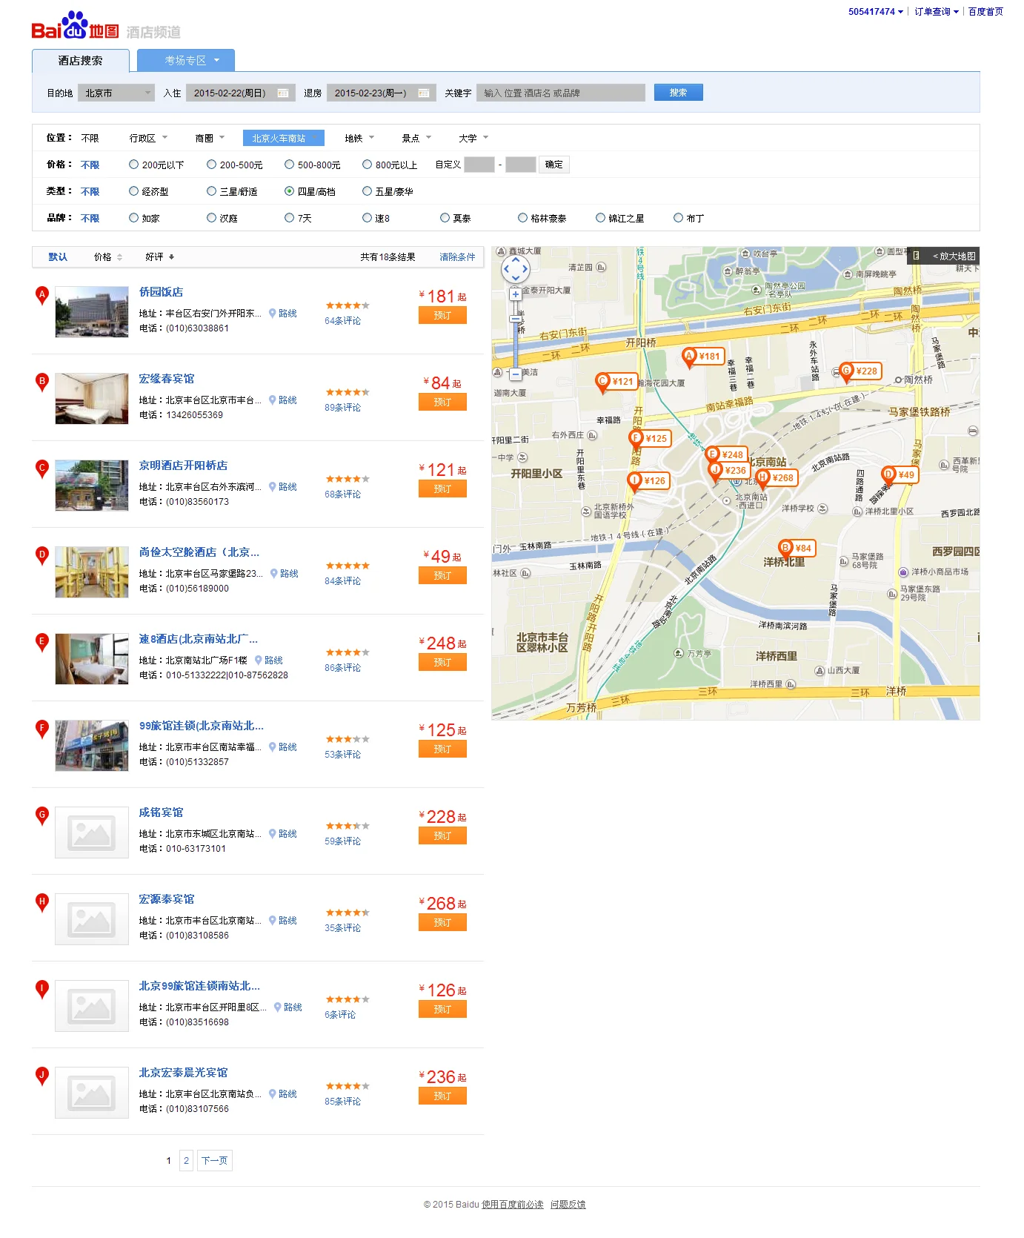Open check-out date calendar icon
Screen dimensions: 1024x1238
[x=424, y=93]
